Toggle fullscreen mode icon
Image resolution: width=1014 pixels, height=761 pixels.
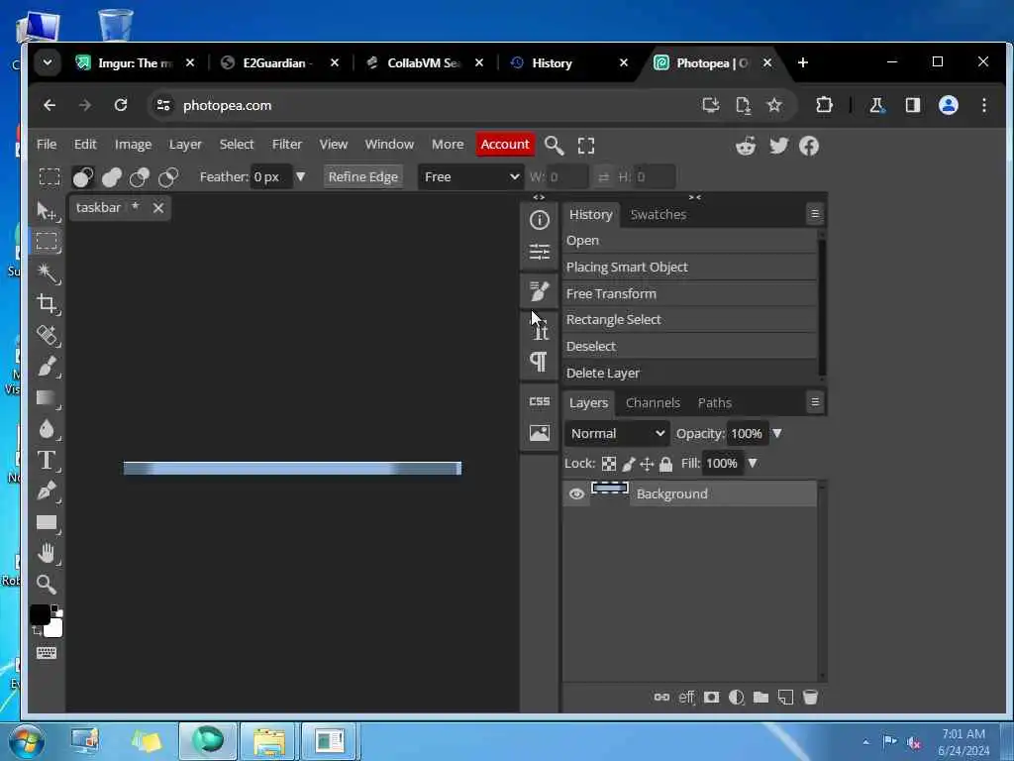[586, 146]
